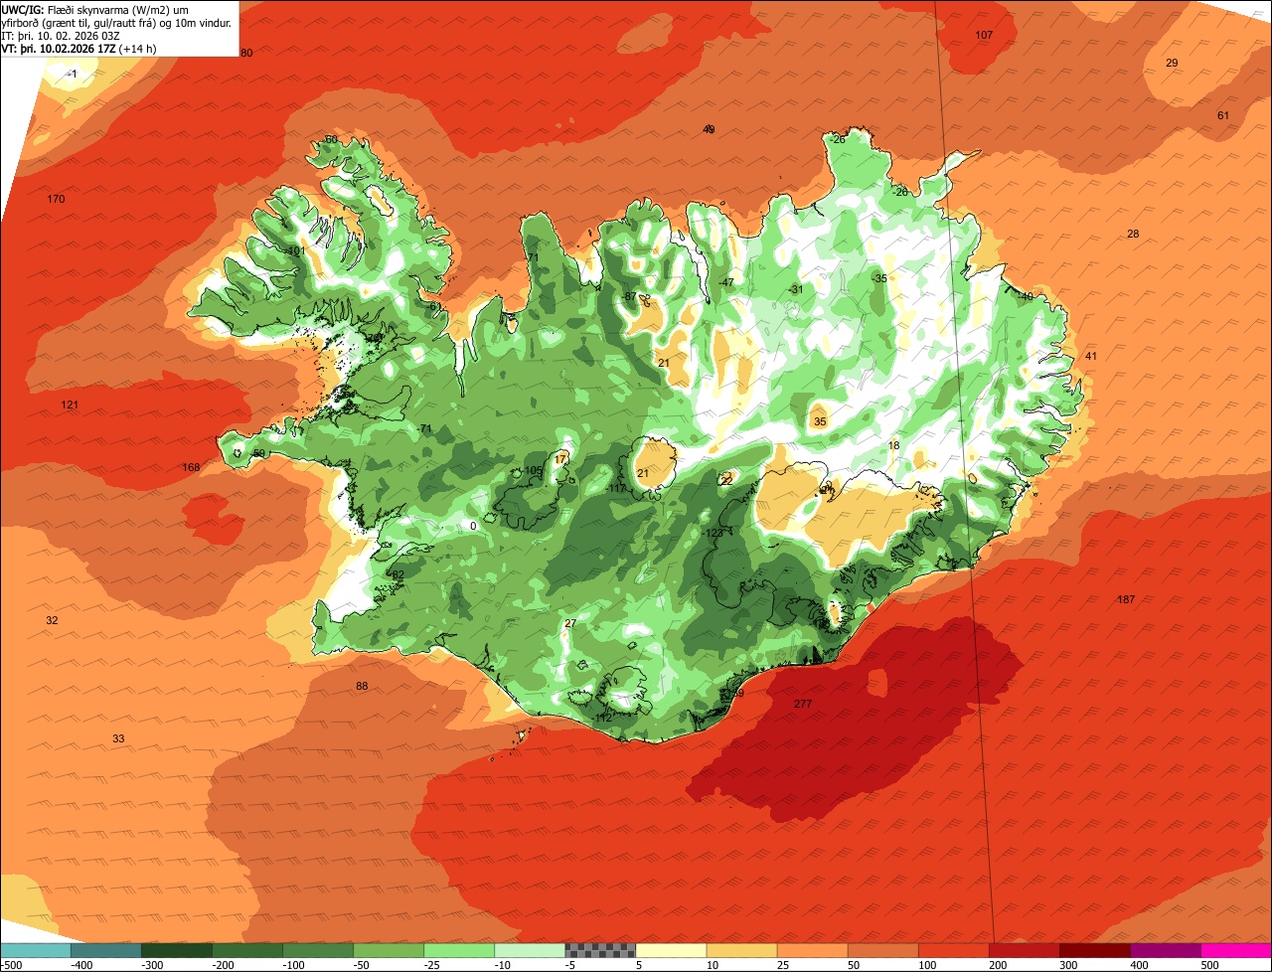
Task: Click the checkered -5 to 5 legend swatch
Action: tap(600, 950)
